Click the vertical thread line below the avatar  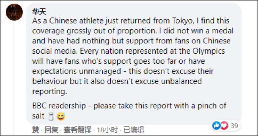tap(14, 79)
